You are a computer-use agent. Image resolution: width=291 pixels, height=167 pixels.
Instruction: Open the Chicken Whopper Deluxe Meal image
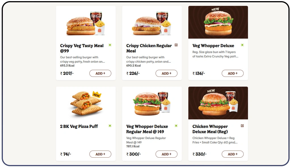click(x=218, y=103)
